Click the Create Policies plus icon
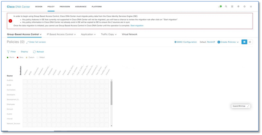 click(218, 42)
